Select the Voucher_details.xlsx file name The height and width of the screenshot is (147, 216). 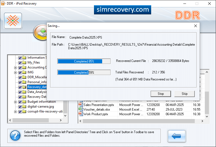(97, 110)
